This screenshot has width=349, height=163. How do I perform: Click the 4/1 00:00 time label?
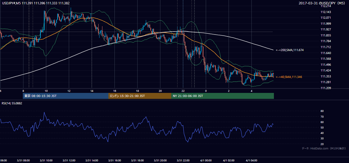tap(206, 161)
